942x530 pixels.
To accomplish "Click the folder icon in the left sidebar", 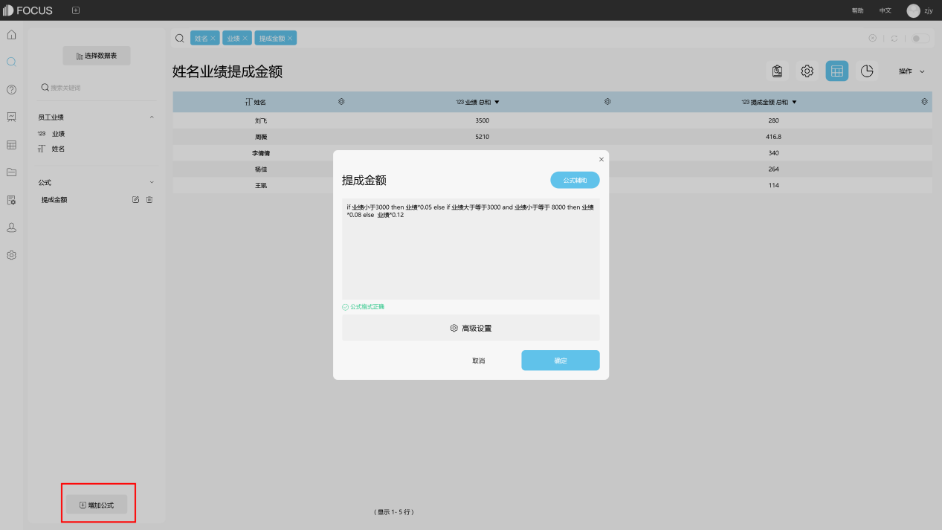I will pos(11,172).
